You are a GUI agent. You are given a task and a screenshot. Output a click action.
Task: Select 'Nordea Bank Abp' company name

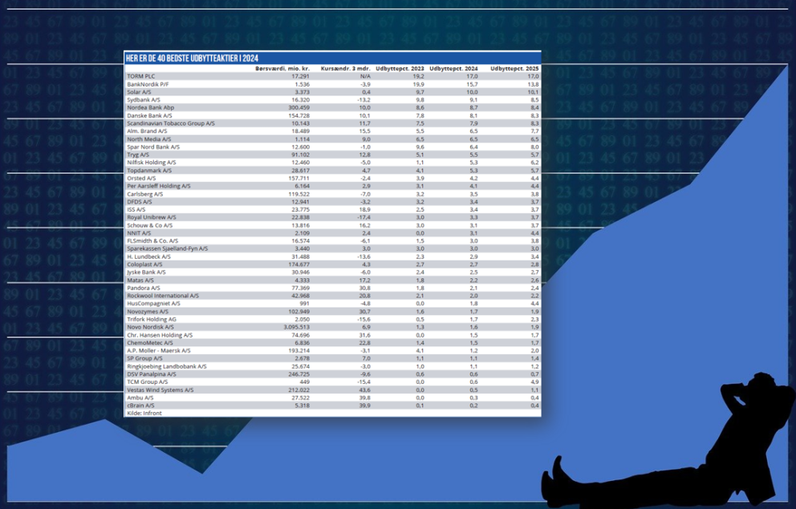coord(150,107)
